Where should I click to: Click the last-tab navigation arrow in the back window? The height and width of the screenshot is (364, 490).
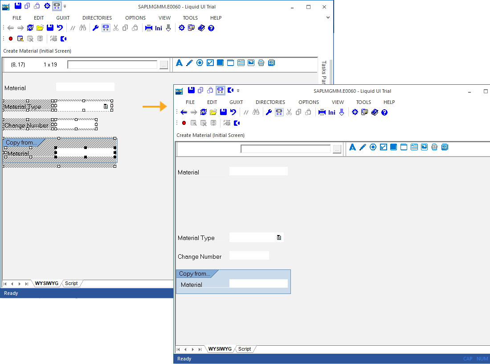tap(27, 284)
